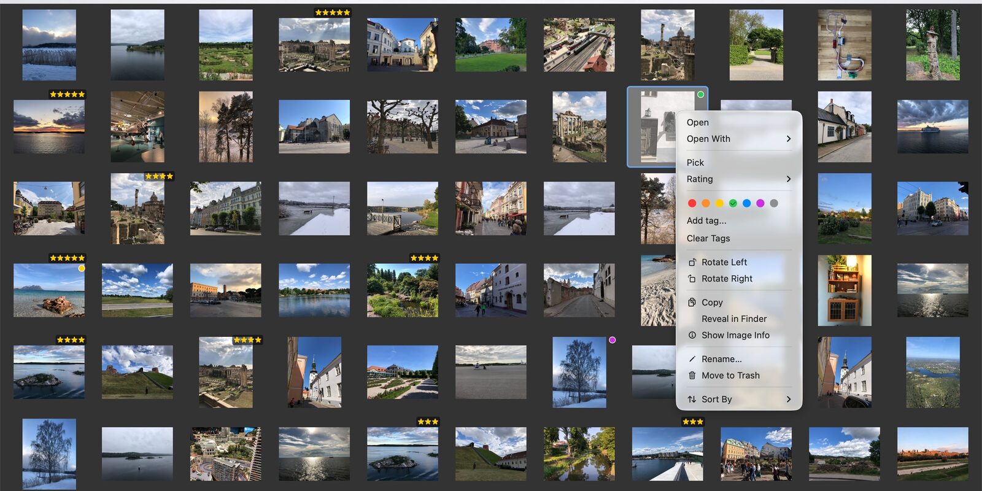Select the three-star harbor pier thumbnail

[x=668, y=454]
